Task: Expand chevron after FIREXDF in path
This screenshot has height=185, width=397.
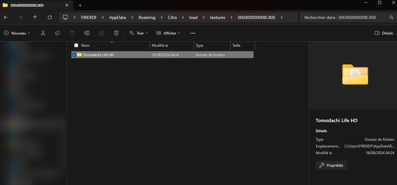Action: click(x=103, y=17)
